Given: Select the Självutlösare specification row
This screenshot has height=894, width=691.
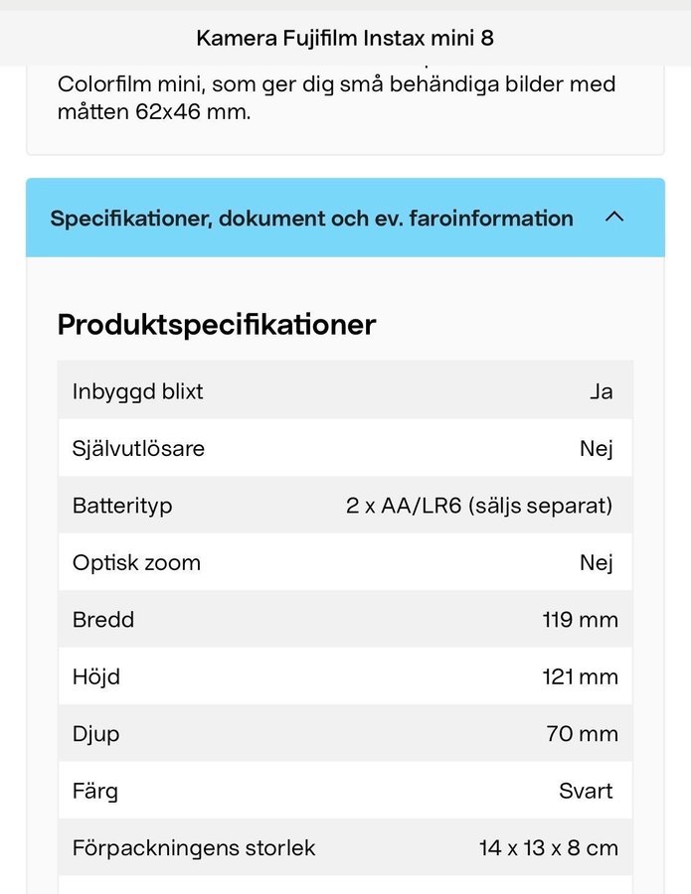Looking at the screenshot, I should click(345, 449).
